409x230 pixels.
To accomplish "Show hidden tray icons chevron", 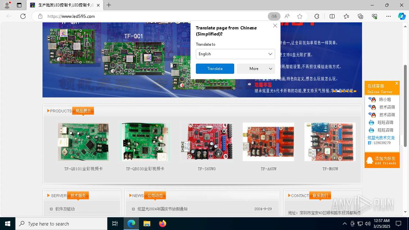I will (x=345, y=224).
